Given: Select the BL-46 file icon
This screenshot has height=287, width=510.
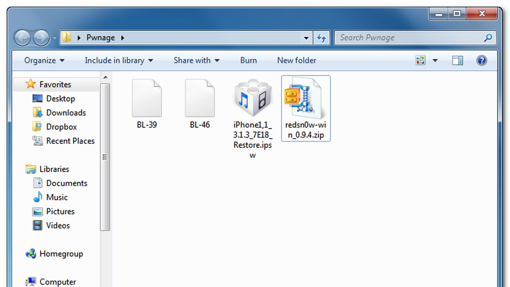Looking at the screenshot, I should 200,98.
